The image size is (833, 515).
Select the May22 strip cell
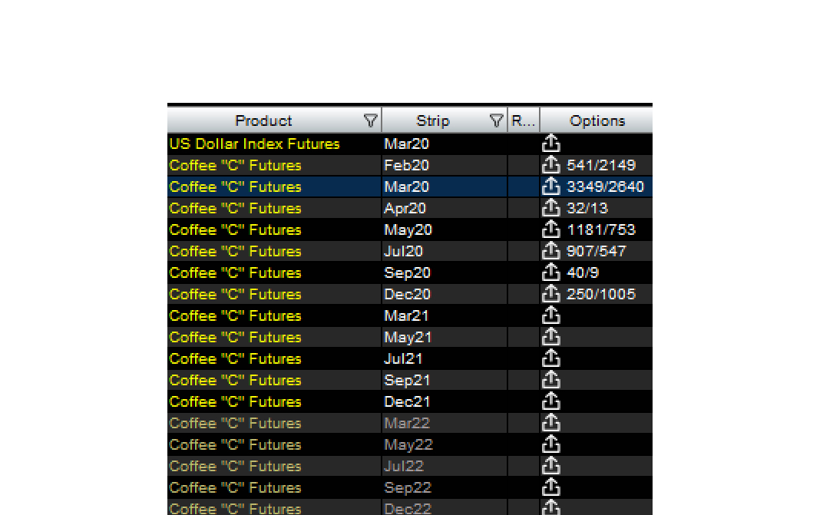(x=444, y=445)
